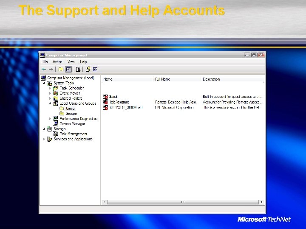Sort by the Name column header
306x229 pixels.
point(127,79)
